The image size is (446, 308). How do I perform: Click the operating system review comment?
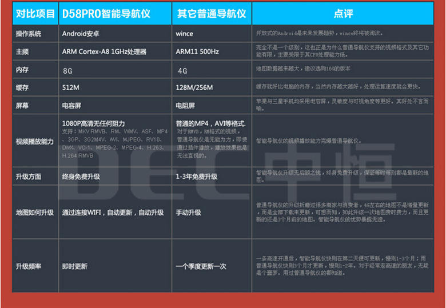(x=320, y=33)
